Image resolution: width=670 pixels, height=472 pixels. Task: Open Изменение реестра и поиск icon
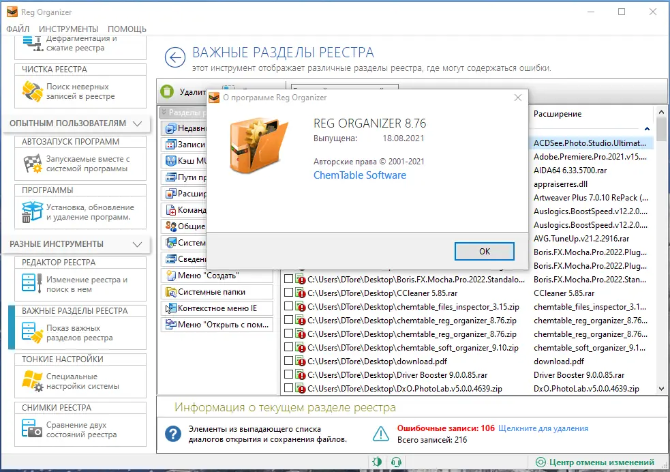32,283
